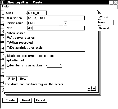
Task: Click the window minimize icon
Action: 111,2
